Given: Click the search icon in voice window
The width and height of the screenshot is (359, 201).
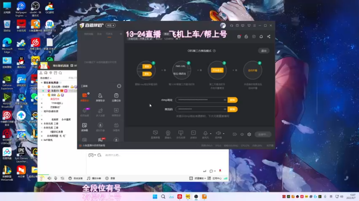Looking at the screenshot, I should (x=60, y=73).
